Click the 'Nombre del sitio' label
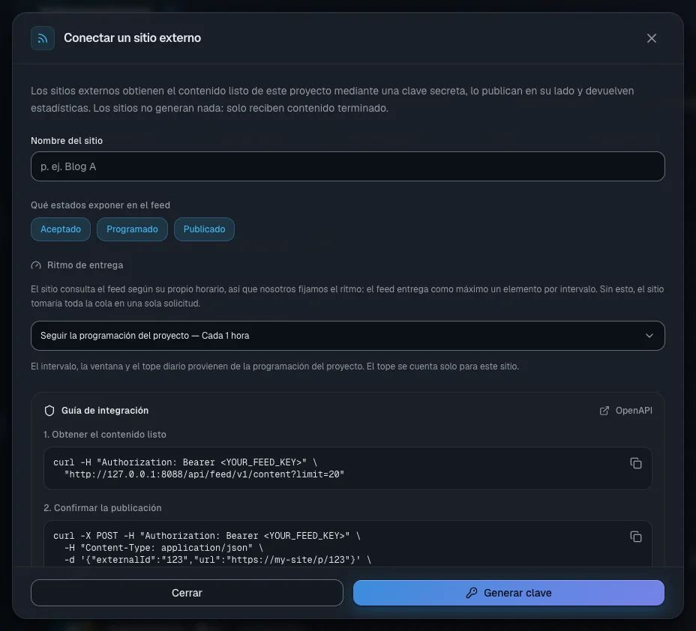This screenshot has height=631, width=696. [x=67, y=141]
